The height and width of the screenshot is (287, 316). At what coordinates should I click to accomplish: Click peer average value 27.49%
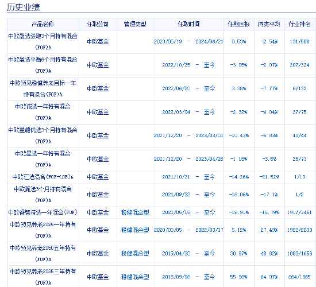[269, 230]
